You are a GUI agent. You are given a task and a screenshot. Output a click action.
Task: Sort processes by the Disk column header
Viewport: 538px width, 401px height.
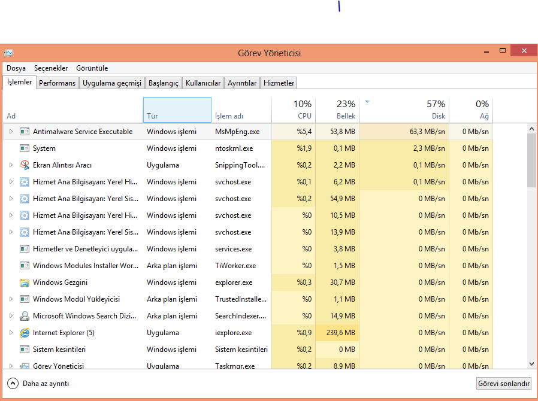coord(404,110)
